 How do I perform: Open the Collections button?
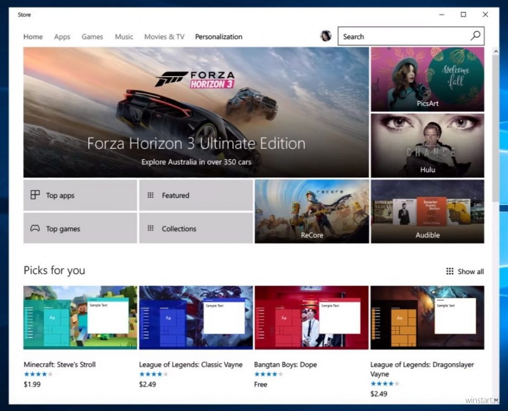click(x=196, y=228)
